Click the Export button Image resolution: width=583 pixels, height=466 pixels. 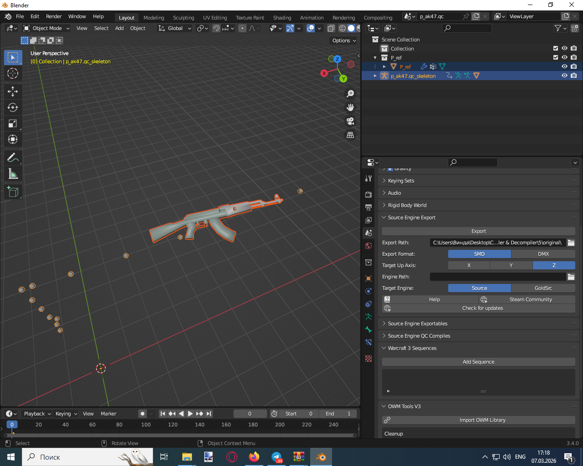(x=478, y=231)
